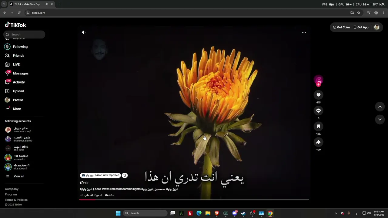Open the taskbar volume control
Image resolution: width=388 pixels, height=218 pixels.
coord(369,213)
